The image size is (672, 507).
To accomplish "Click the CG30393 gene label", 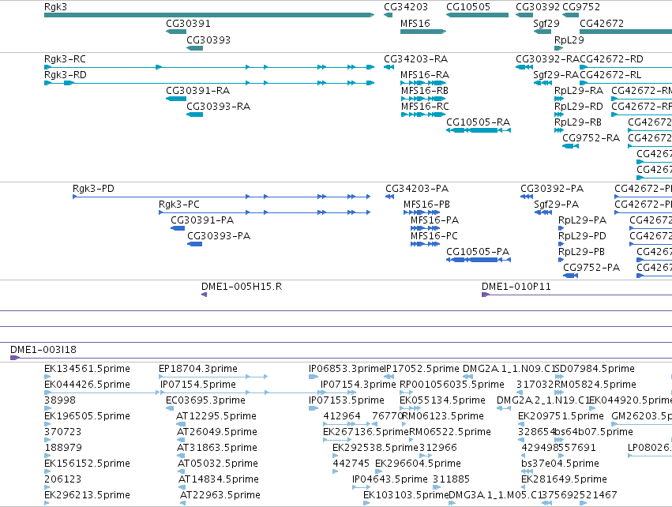I will click(x=208, y=39).
